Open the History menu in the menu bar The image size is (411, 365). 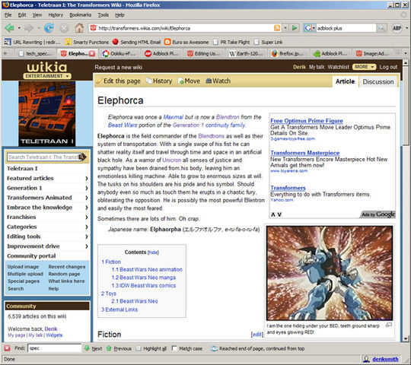pos(56,15)
